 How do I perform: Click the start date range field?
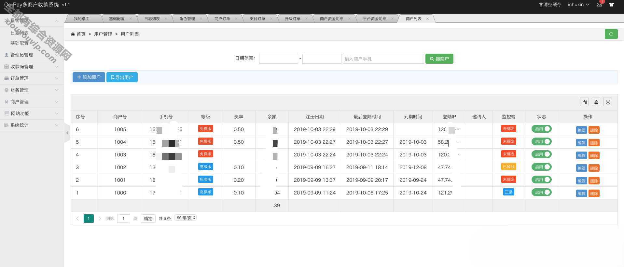click(278, 59)
